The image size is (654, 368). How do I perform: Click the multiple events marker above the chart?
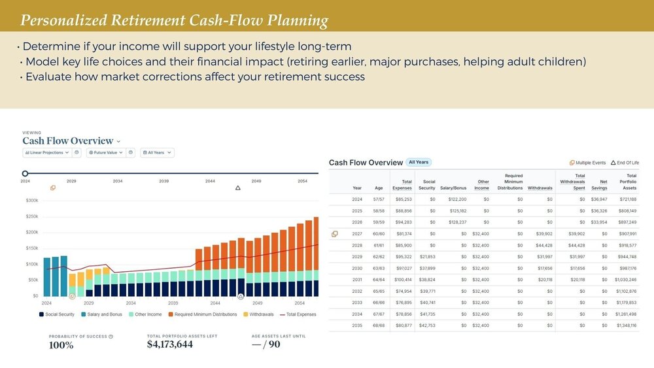tap(53, 188)
